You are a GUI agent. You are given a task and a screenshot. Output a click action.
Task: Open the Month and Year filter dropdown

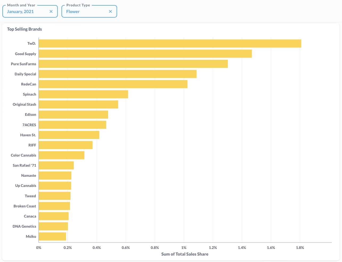pos(30,11)
